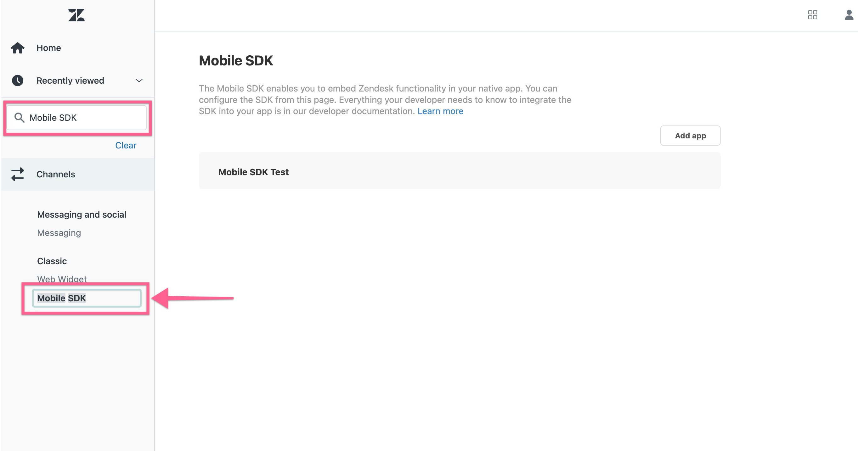Click Clear to reset the search
This screenshot has width=858, height=451.
tap(126, 145)
